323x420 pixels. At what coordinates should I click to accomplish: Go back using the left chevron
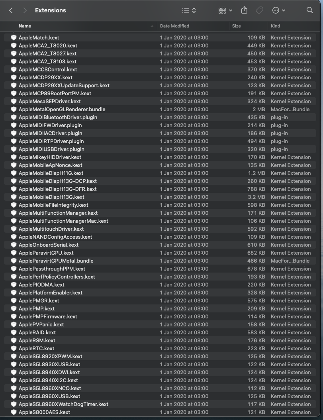[x=11, y=10]
